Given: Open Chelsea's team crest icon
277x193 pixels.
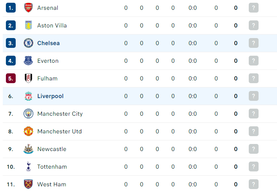Looking at the screenshot, I should click(x=28, y=43).
